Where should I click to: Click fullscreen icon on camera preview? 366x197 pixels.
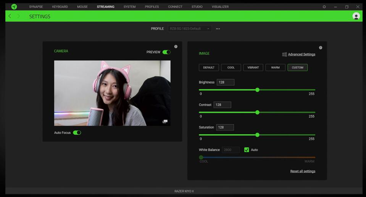[165, 121]
